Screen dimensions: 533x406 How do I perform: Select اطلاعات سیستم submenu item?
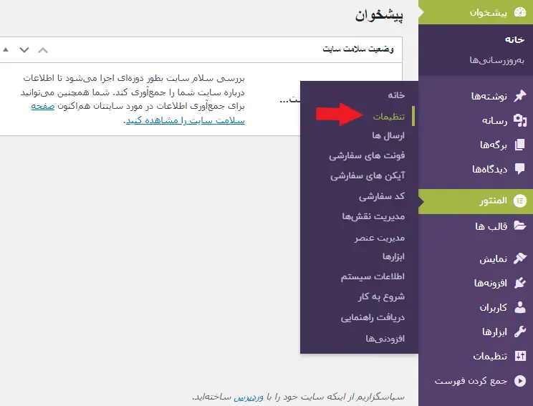coord(373,277)
